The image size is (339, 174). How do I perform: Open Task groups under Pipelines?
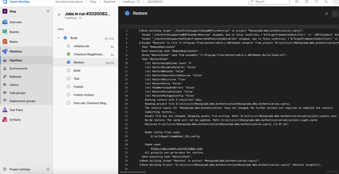pos(17,93)
